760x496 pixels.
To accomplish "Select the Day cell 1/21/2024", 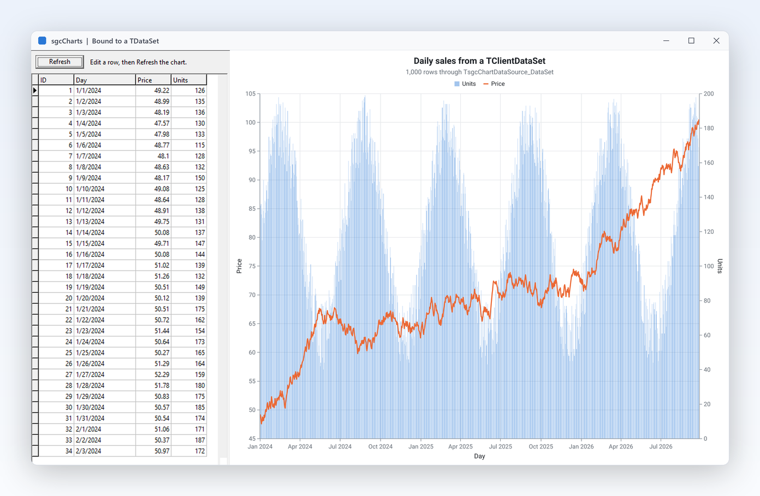I will (105, 309).
